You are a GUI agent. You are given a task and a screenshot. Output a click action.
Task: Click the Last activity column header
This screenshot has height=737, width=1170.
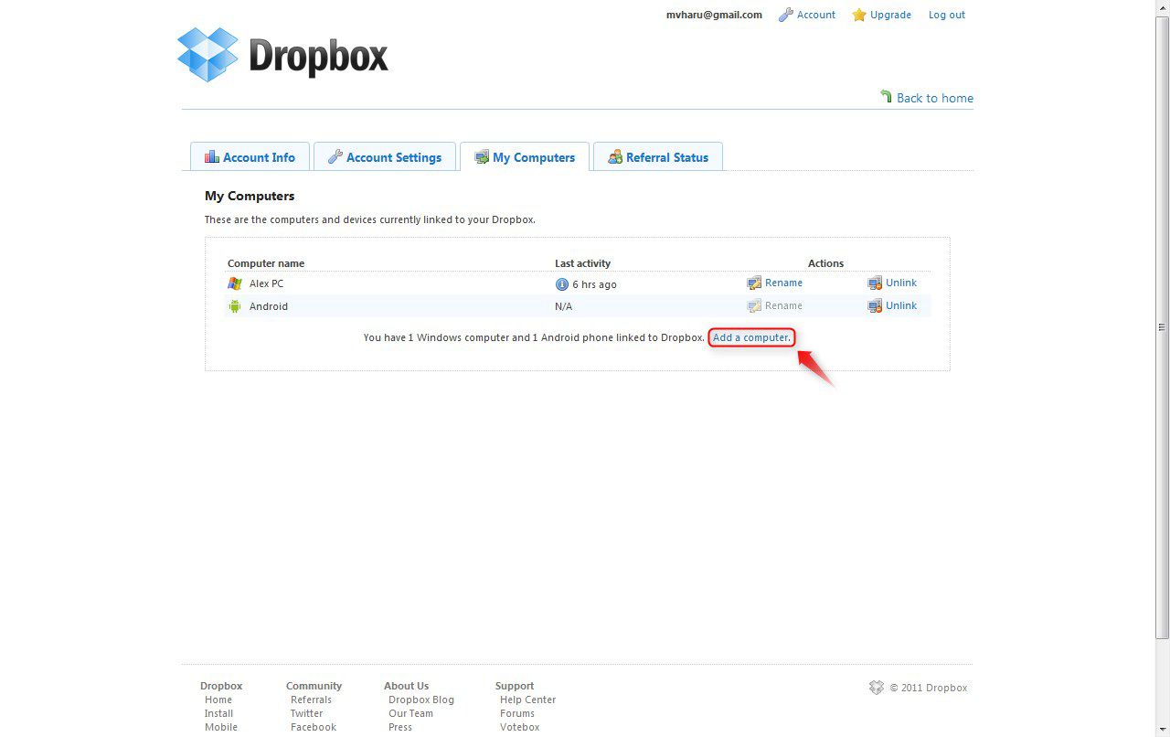(x=583, y=263)
